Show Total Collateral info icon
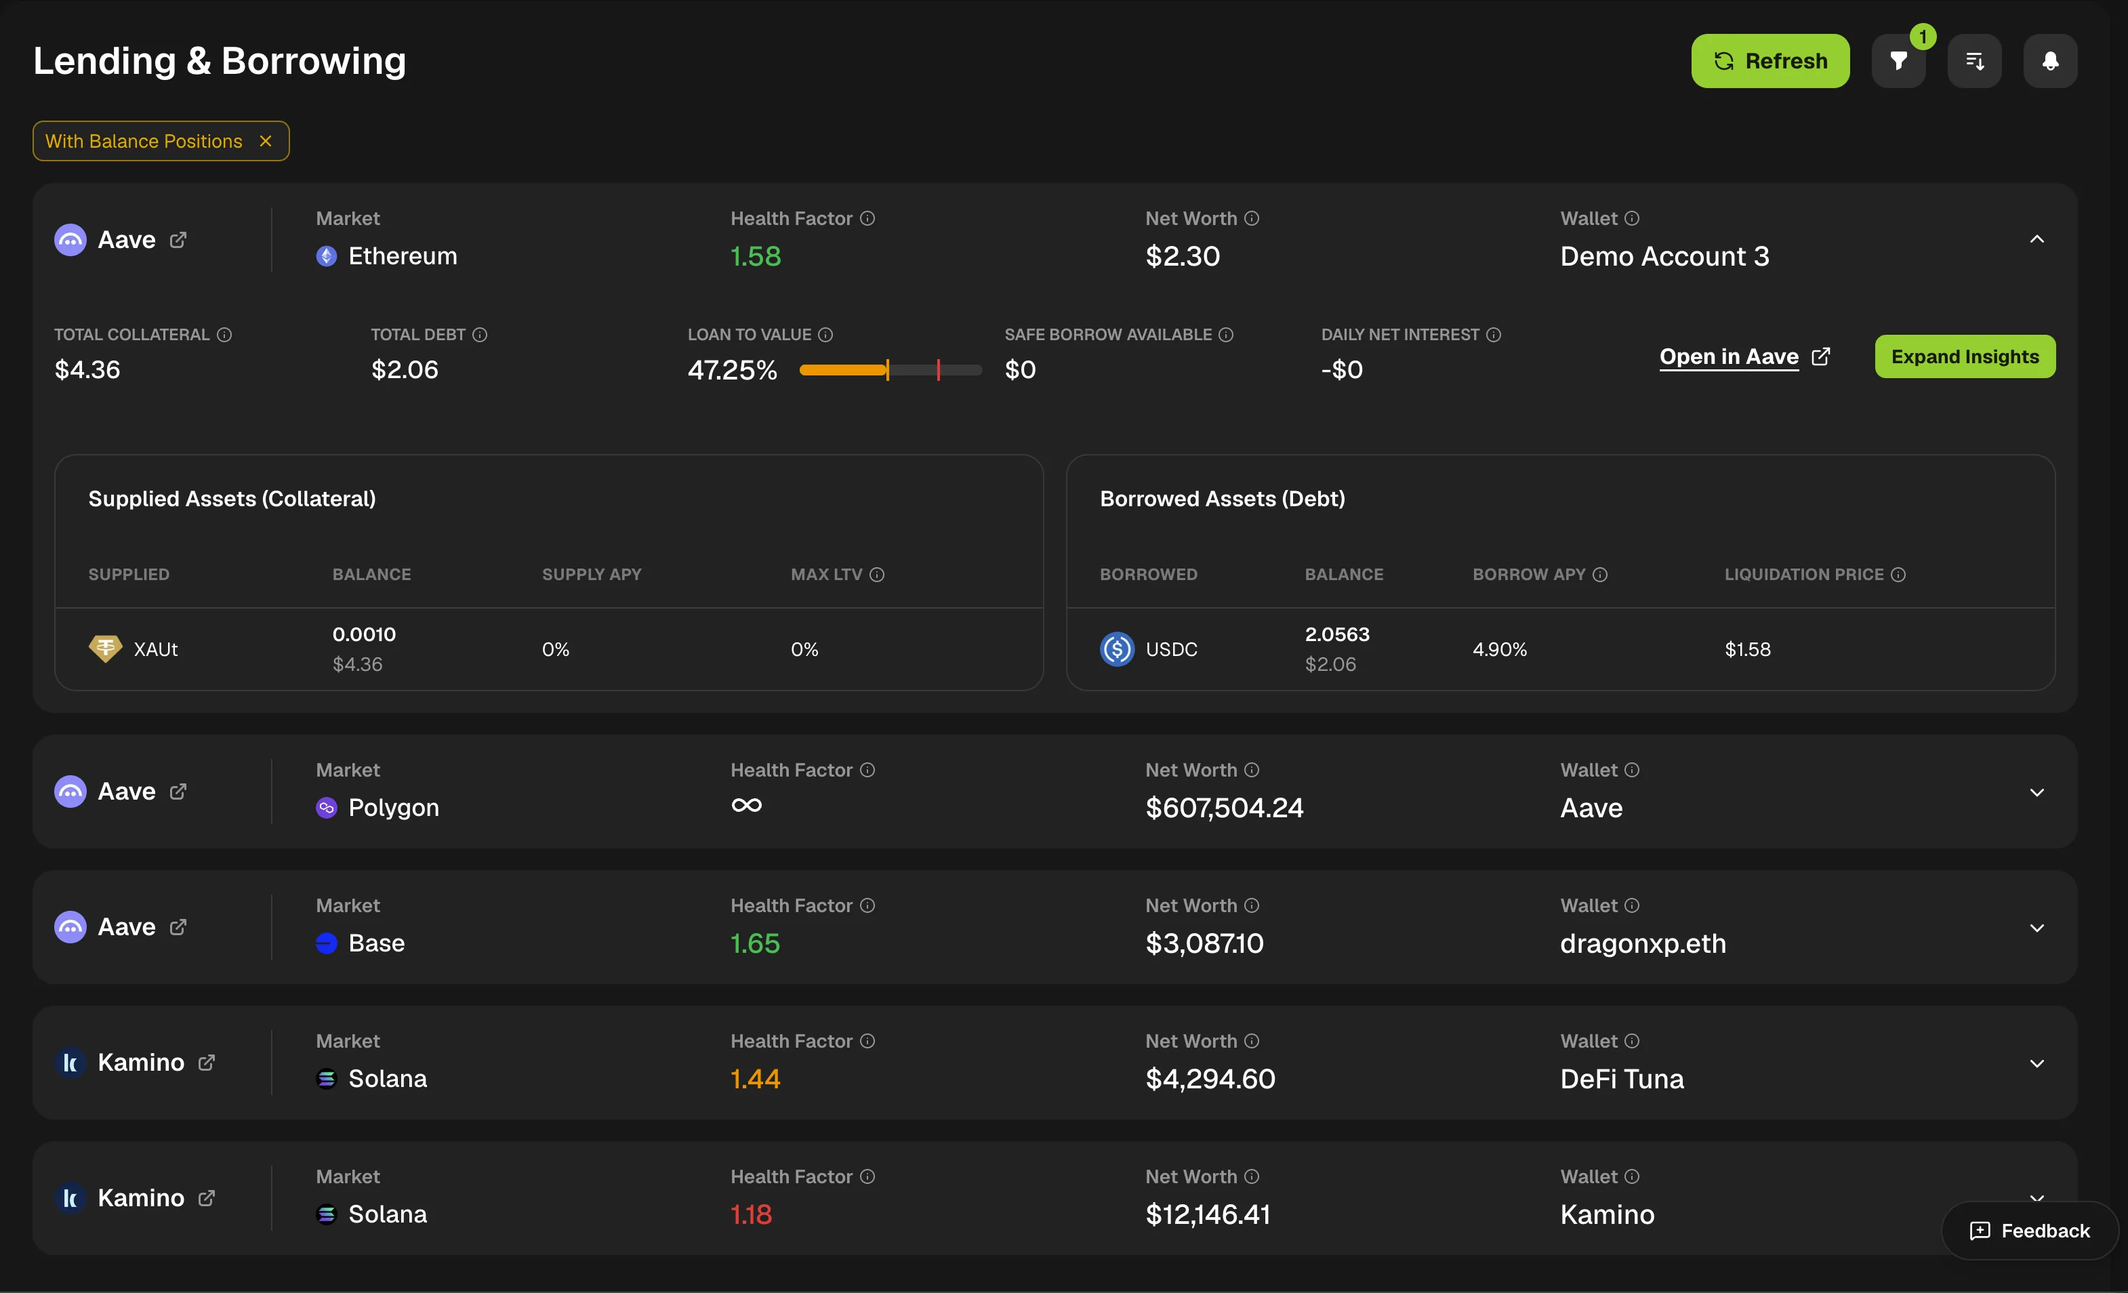Image resolution: width=2128 pixels, height=1293 pixels. pos(224,334)
